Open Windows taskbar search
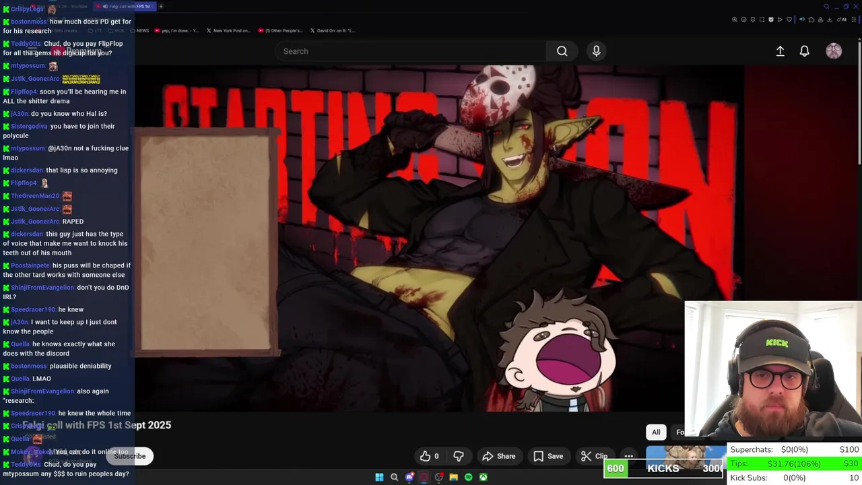The width and height of the screenshot is (862, 485). point(395,477)
